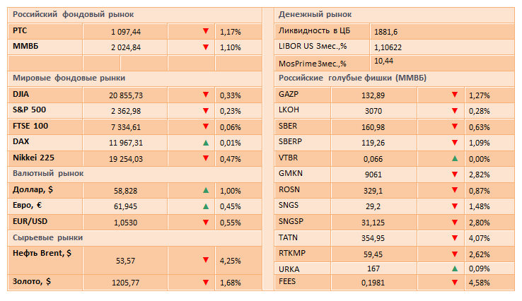Click the red down arrow in FEES row
Image resolution: width=522 pixels, height=301 pixels.
tap(455, 283)
